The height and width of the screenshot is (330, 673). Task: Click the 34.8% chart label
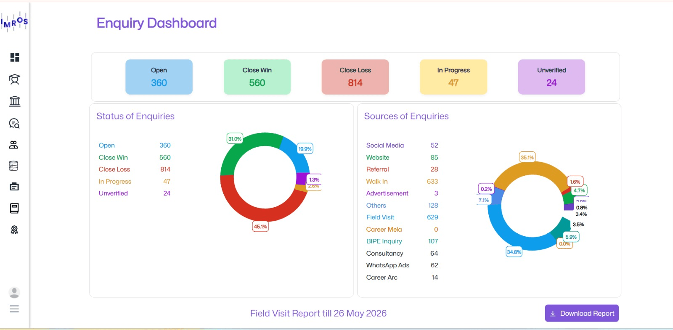(514, 252)
